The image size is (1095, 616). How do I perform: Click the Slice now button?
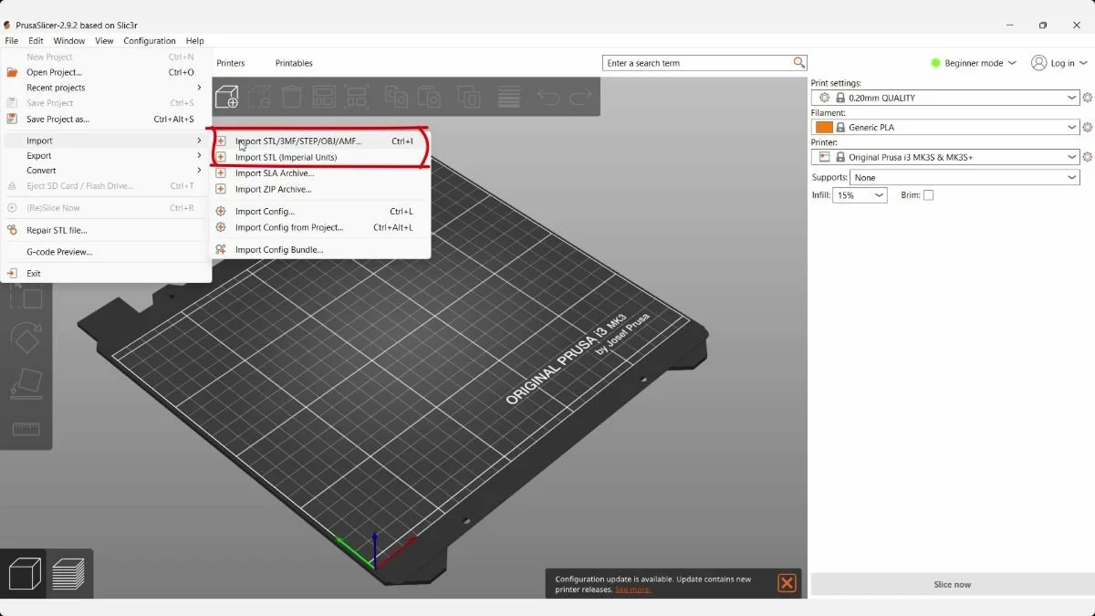(x=952, y=584)
